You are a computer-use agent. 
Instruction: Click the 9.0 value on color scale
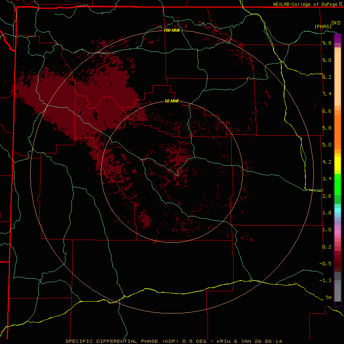click(327, 60)
